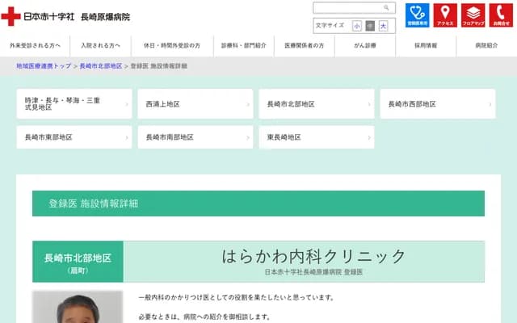Open the 外来受診される方へ menu

pos(36,46)
